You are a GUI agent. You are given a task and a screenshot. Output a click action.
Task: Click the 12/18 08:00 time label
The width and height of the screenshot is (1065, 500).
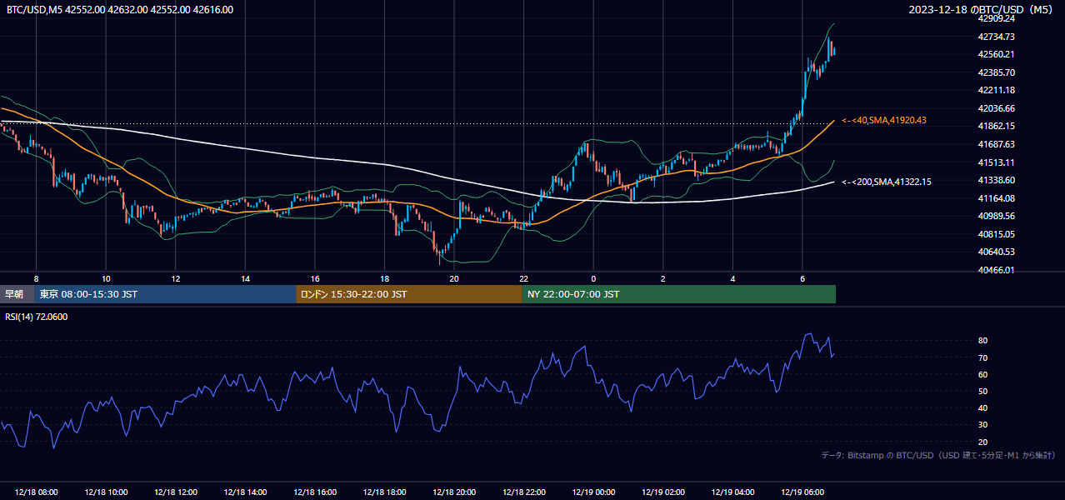click(x=36, y=492)
